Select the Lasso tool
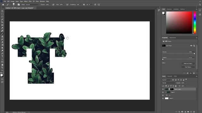The height and width of the screenshot is (113, 202). pos(2,17)
